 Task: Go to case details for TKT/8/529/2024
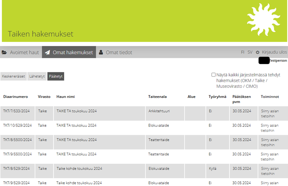270,171
